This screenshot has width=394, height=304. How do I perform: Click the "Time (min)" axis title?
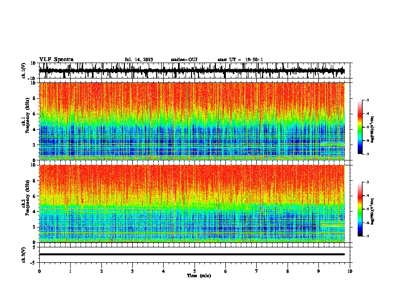point(199,276)
